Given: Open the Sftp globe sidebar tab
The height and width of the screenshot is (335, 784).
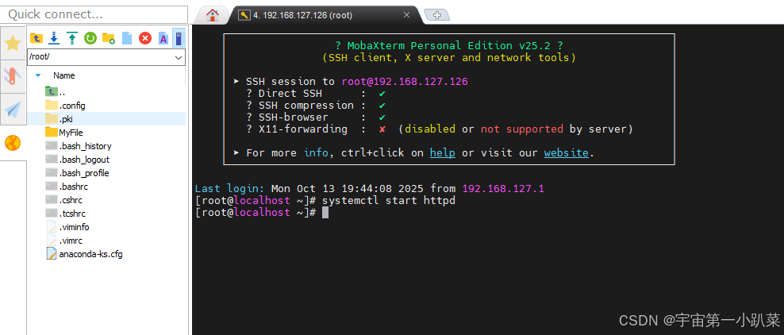Looking at the screenshot, I should [x=13, y=143].
